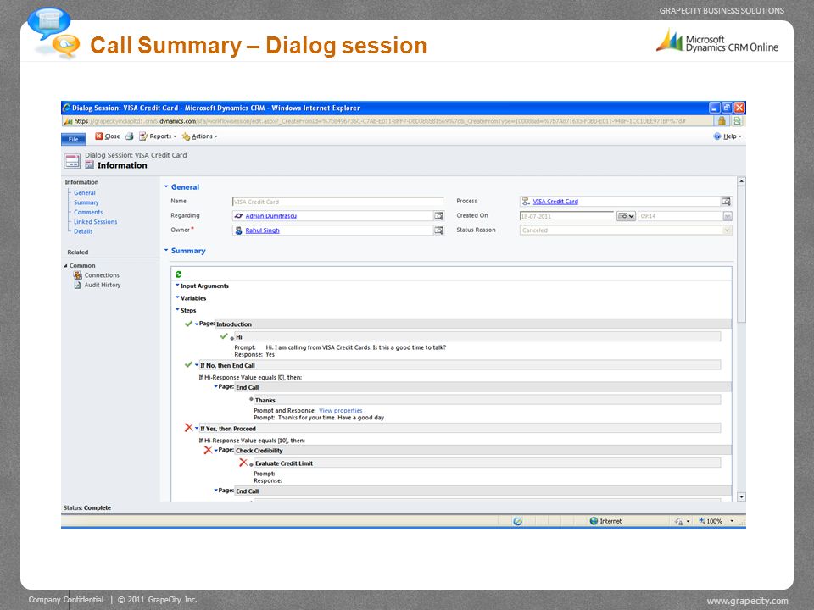Click the Internet zone globe icon
The height and width of the screenshot is (610, 814).
594,521
